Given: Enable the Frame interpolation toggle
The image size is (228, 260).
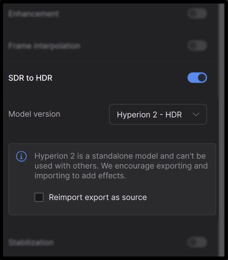Looking at the screenshot, I should (197, 45).
